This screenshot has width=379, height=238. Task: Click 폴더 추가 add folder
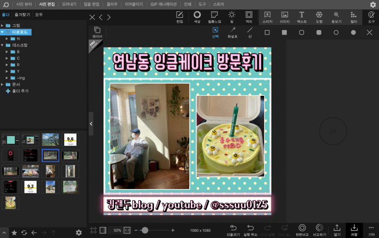17,91
